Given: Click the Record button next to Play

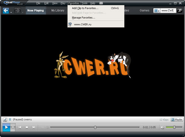Looking at the screenshot, I should (x=13, y=127).
